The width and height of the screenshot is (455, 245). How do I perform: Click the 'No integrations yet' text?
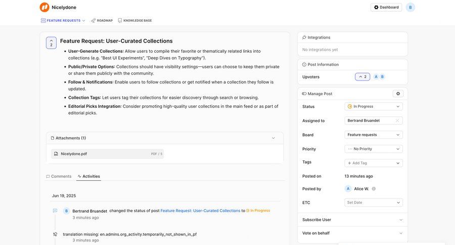pyautogui.click(x=320, y=50)
